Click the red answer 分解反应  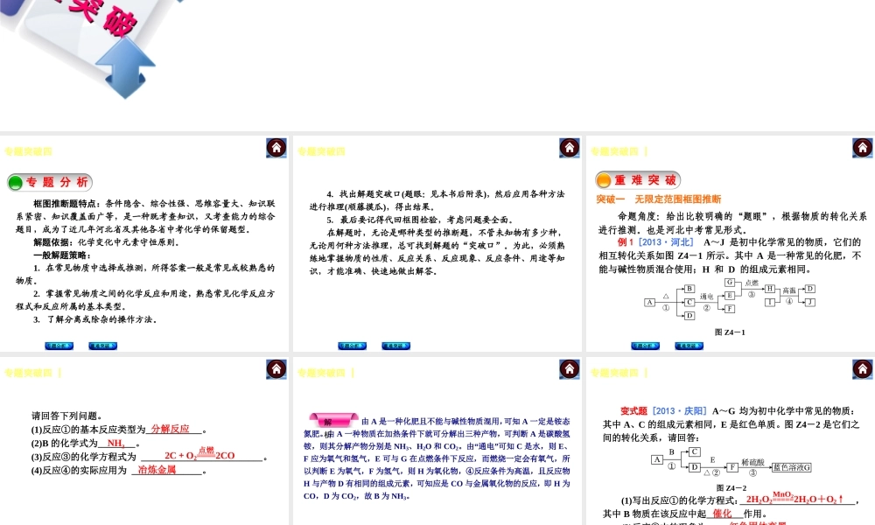click(171, 429)
